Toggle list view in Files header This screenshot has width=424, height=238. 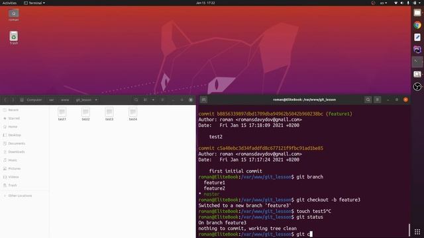pos(145,100)
